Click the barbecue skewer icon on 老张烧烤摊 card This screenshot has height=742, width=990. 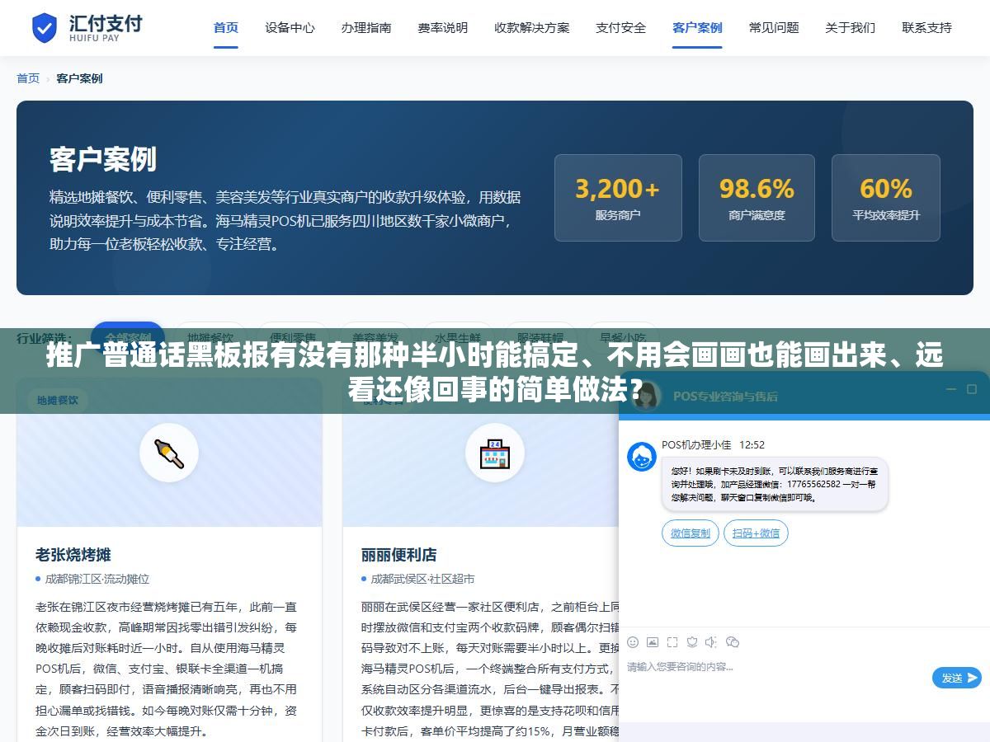pos(169,453)
